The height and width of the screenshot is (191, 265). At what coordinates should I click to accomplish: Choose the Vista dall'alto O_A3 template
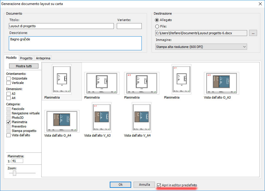221,83
